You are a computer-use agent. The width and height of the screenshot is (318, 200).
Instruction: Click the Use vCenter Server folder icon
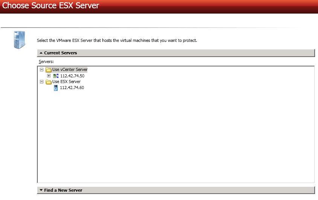click(x=49, y=70)
